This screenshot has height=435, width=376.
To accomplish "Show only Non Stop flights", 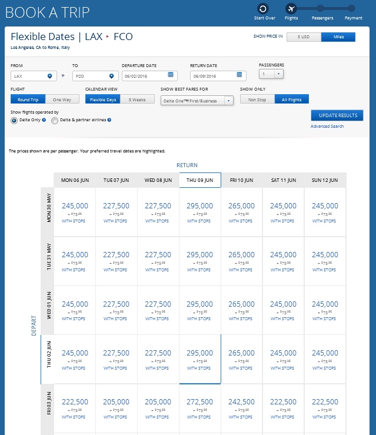I will tap(257, 99).
